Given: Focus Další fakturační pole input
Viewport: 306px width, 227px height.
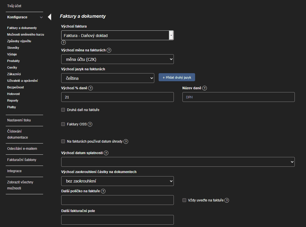Looking at the screenshot, I should point(118,220).
